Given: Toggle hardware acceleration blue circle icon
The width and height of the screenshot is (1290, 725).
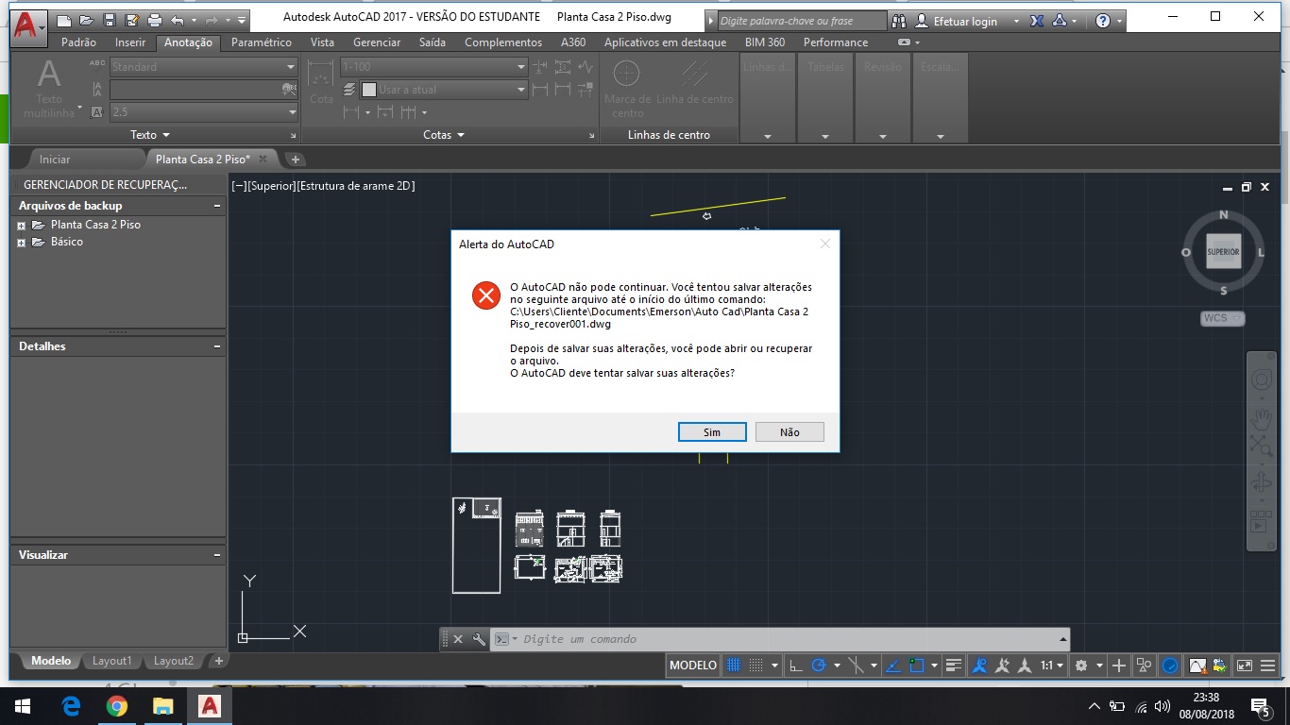Looking at the screenshot, I should (1170, 666).
